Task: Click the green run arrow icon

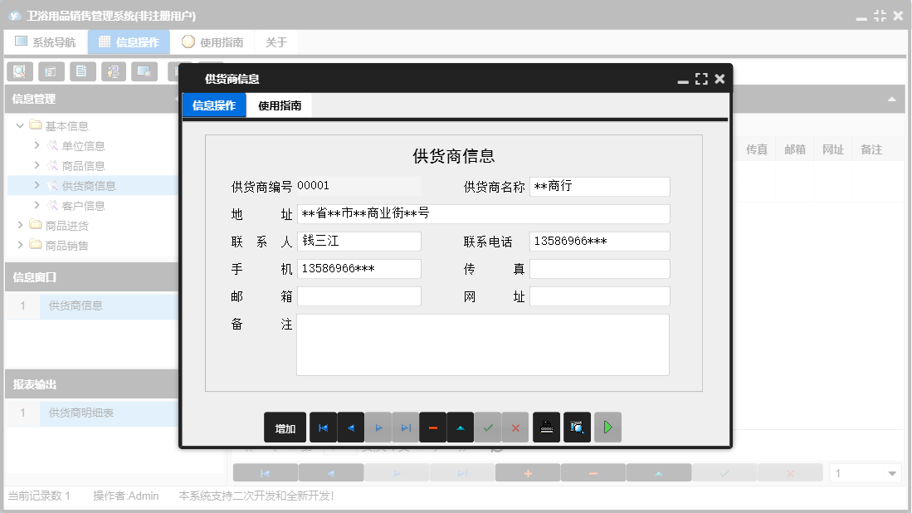Action: pos(607,427)
